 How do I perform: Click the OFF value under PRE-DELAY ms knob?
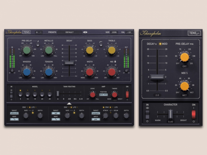point(184,66)
